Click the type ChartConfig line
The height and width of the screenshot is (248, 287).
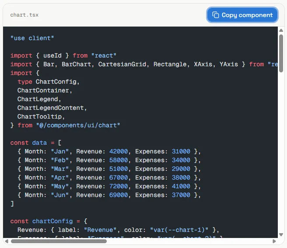pos(49,82)
